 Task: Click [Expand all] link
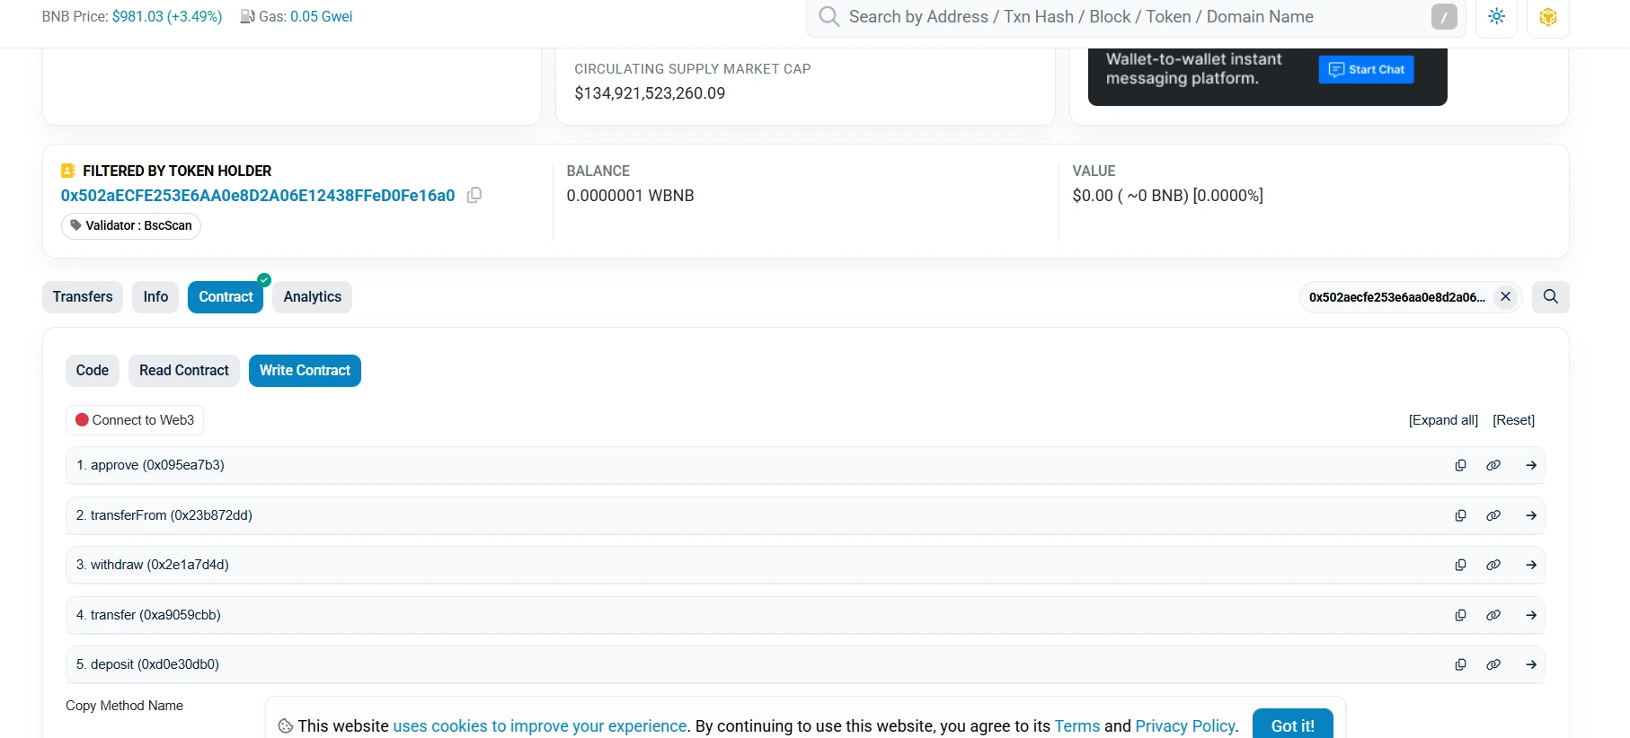coord(1443,420)
